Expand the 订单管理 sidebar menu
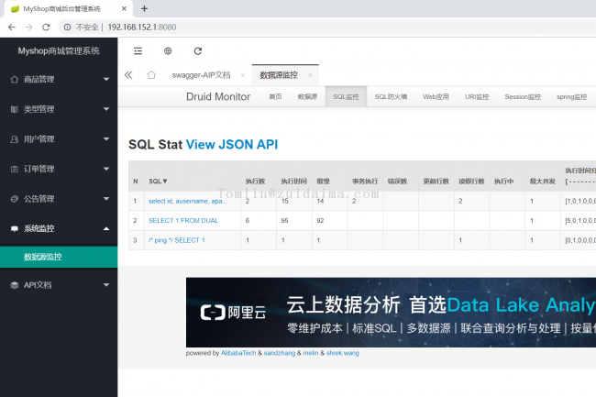 point(59,169)
